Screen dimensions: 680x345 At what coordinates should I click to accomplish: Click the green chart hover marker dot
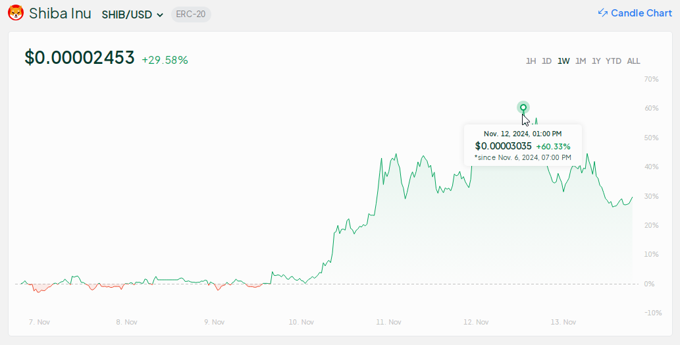[x=523, y=107]
